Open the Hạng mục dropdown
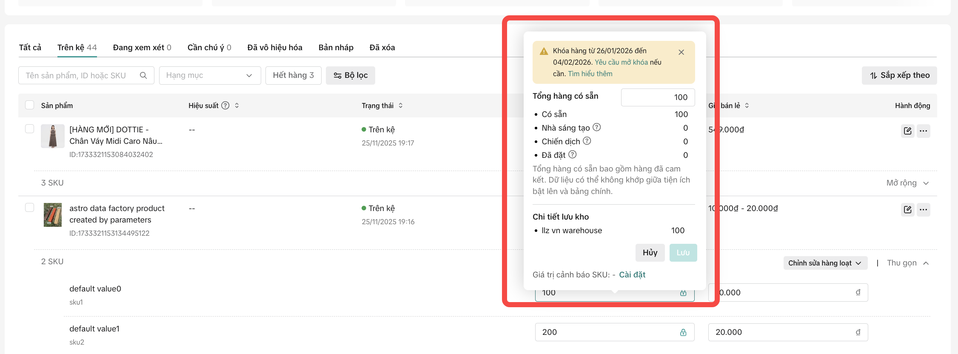This screenshot has height=354, width=958. tap(210, 75)
